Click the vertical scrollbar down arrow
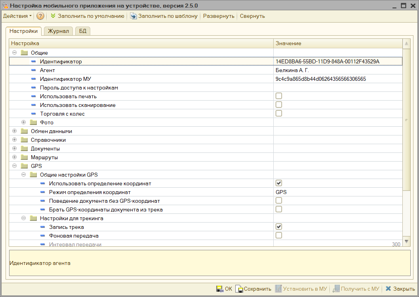Viewport: 419px width, 297px height. coord(406,242)
